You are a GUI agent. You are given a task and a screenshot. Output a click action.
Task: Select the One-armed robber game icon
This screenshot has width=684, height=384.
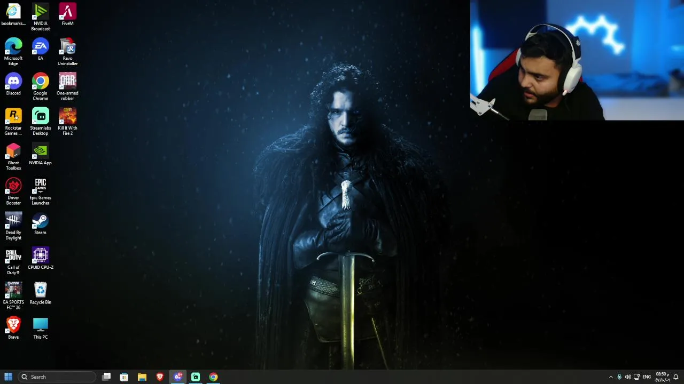click(x=67, y=87)
